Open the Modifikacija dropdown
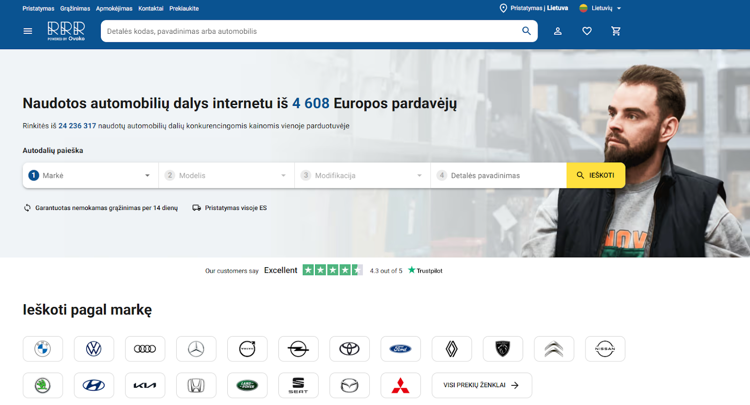The height and width of the screenshot is (405, 750). 362,175
